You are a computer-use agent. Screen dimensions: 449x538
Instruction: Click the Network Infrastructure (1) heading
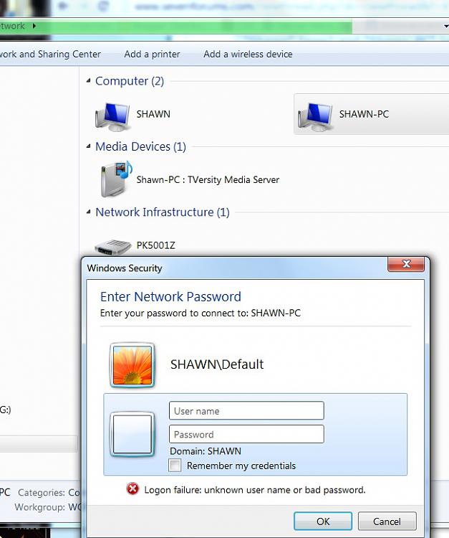pos(163,212)
